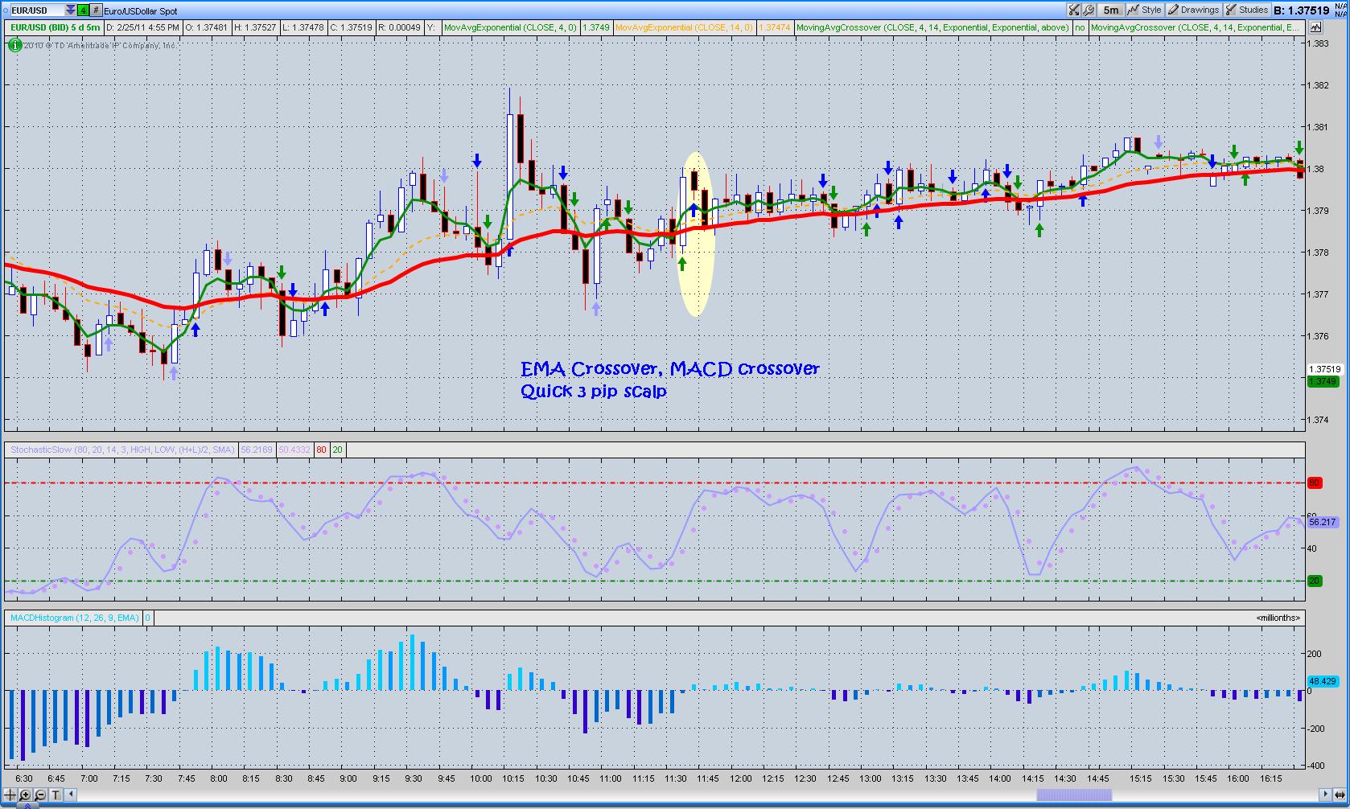Open the 5m timeframe selector
The height and width of the screenshot is (809, 1350).
(1110, 10)
